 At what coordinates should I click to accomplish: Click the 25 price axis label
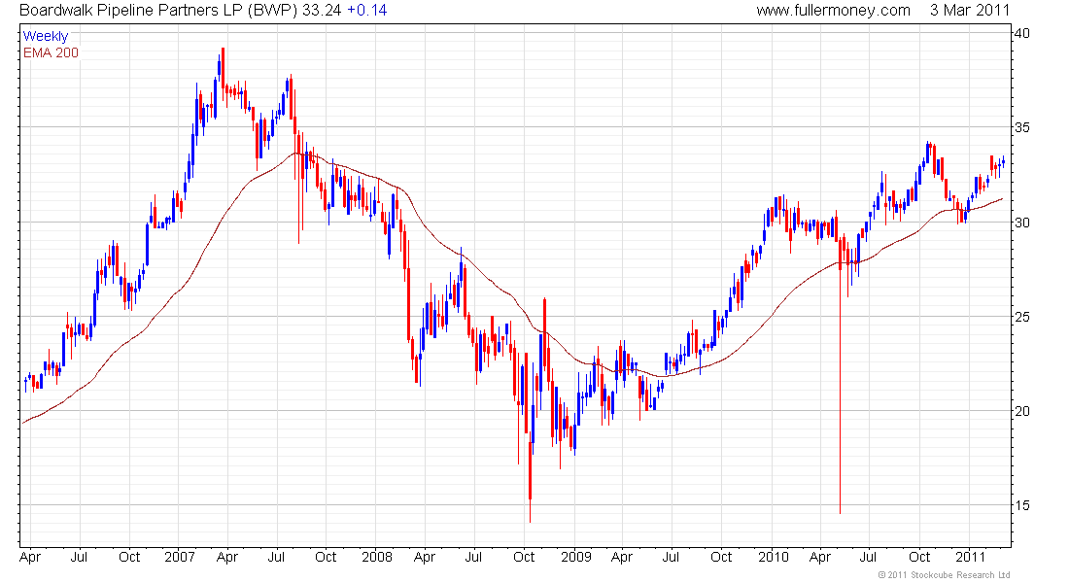click(1022, 317)
